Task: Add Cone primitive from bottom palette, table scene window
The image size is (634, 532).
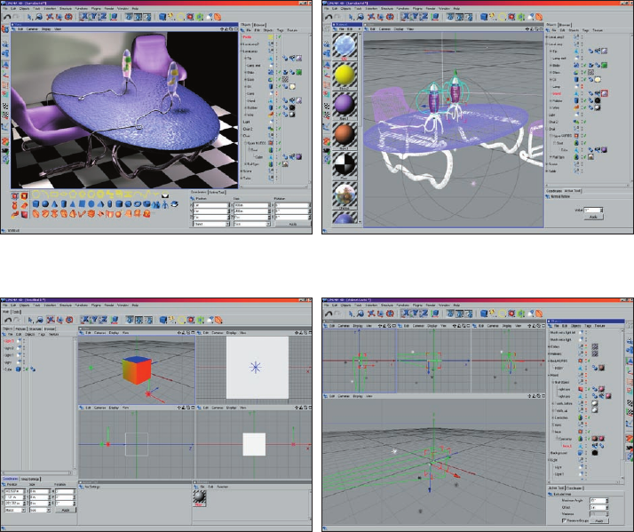Action: [x=54, y=204]
